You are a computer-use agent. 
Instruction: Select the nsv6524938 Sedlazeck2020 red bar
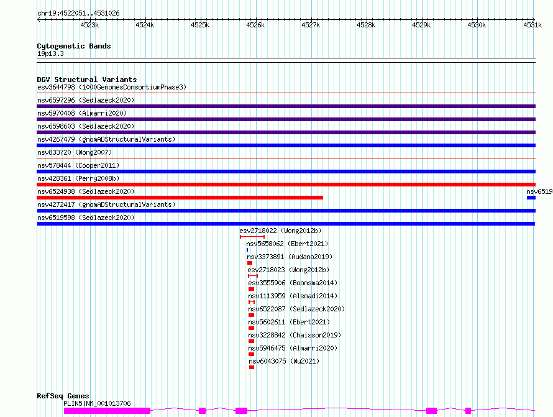coord(180,198)
